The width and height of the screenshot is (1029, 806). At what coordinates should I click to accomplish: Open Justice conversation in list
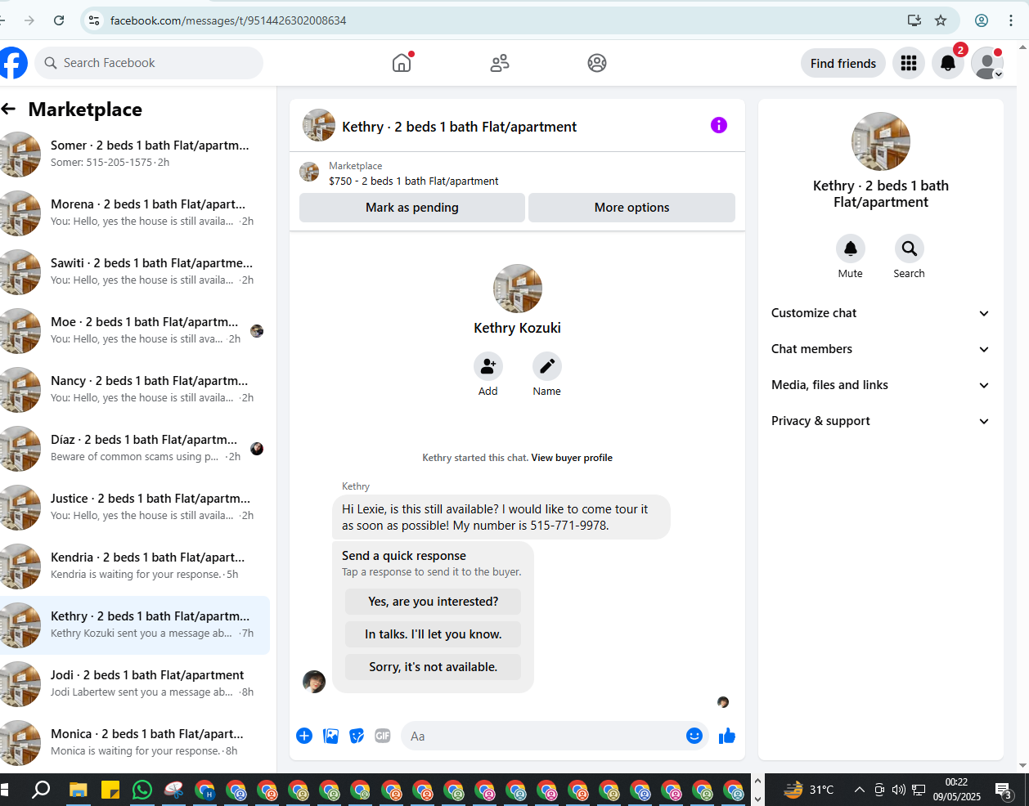tap(135, 507)
